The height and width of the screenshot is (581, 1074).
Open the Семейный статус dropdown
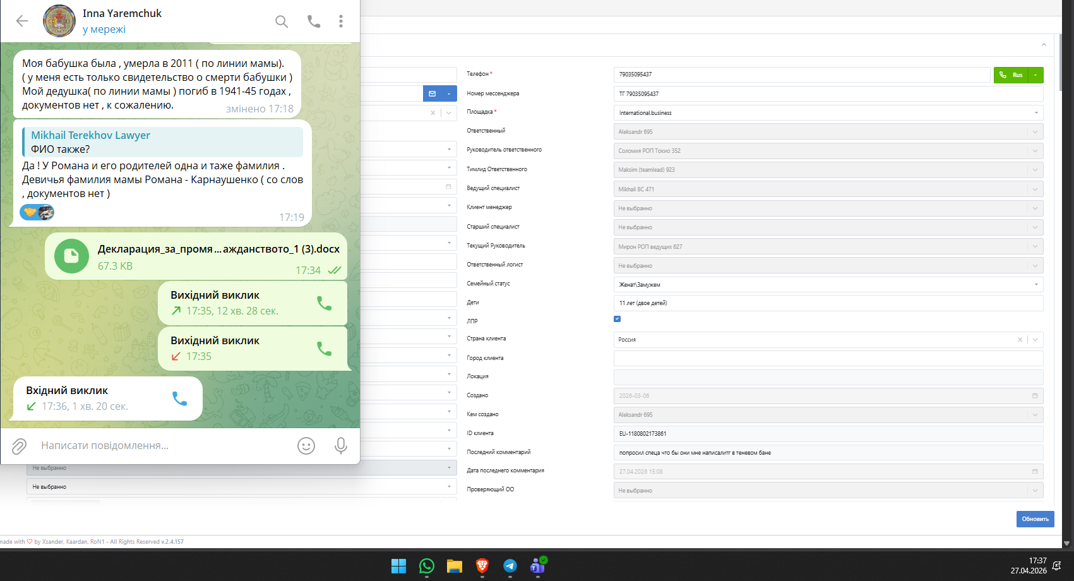pyautogui.click(x=828, y=285)
